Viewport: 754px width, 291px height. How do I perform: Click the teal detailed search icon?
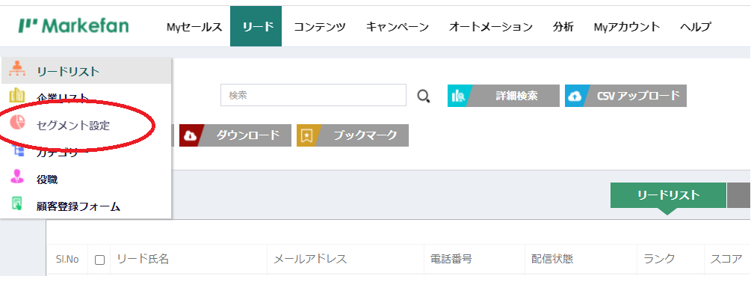(x=458, y=96)
